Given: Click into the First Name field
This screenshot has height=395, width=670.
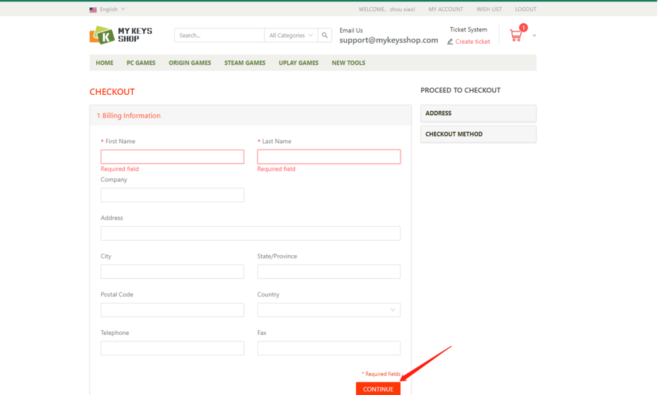Looking at the screenshot, I should tap(172, 157).
